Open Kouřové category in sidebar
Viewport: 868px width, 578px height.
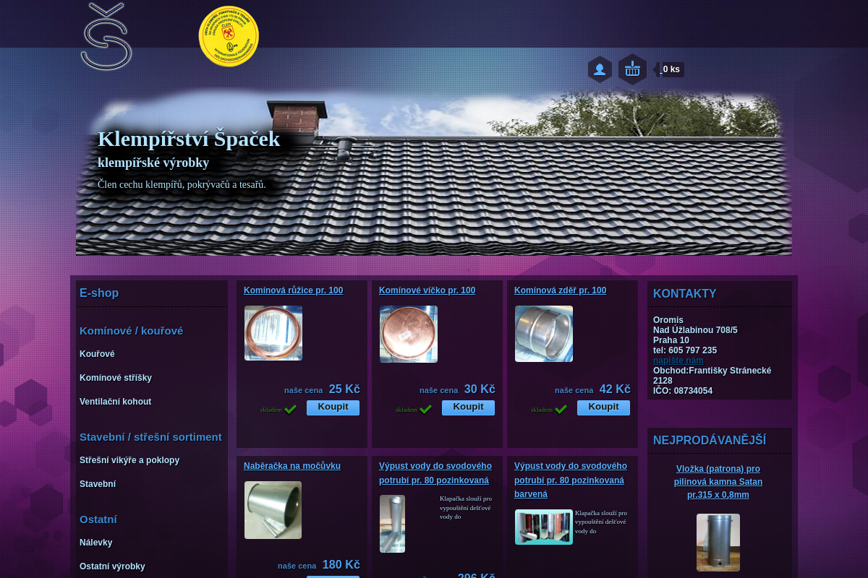97,354
